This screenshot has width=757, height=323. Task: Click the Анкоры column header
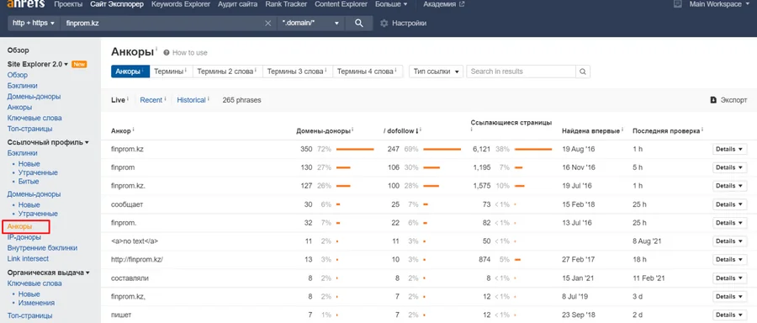pos(120,131)
